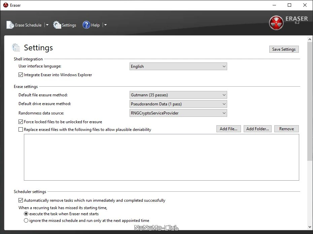
Task: Click the Save Settings button
Action: pyautogui.click(x=284, y=49)
